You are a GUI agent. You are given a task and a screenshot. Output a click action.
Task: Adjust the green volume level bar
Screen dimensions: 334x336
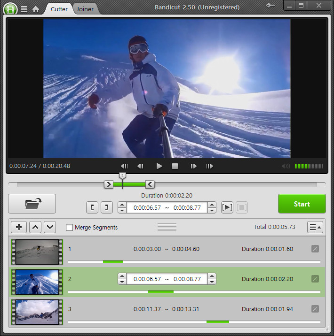[309, 166]
